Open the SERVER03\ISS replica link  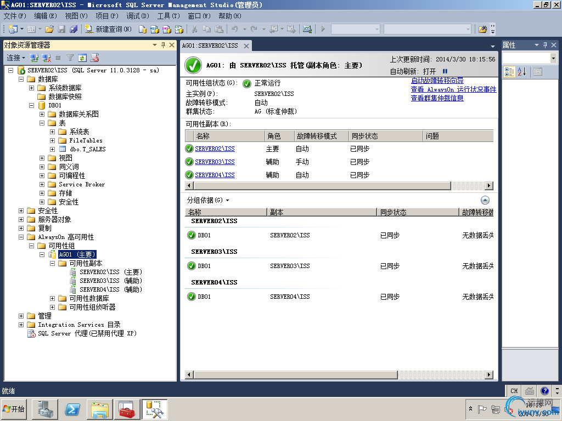215,162
